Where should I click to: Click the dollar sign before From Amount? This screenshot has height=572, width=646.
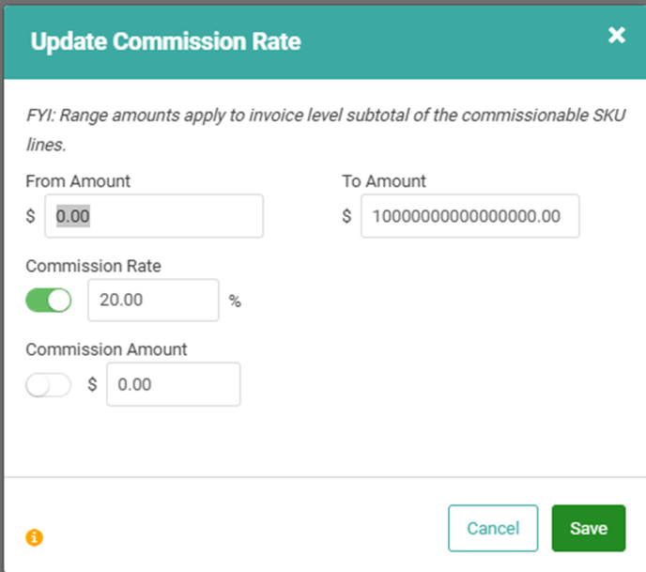tap(31, 216)
